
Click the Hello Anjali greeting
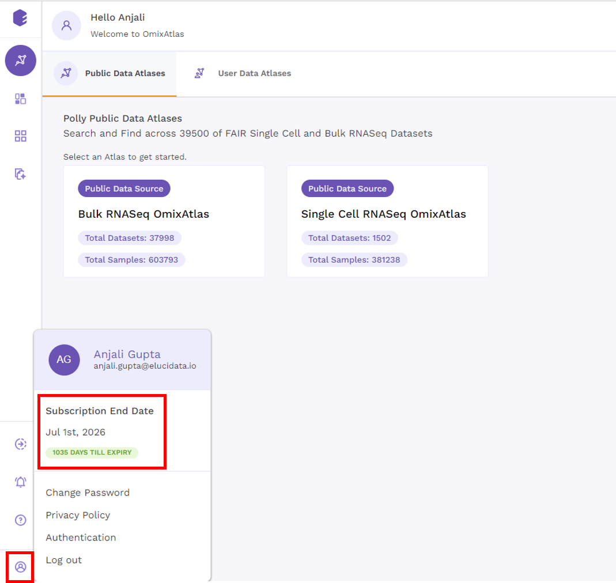pyautogui.click(x=118, y=18)
